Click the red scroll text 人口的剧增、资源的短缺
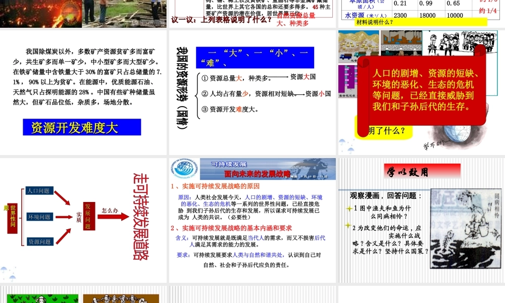 click(425, 90)
